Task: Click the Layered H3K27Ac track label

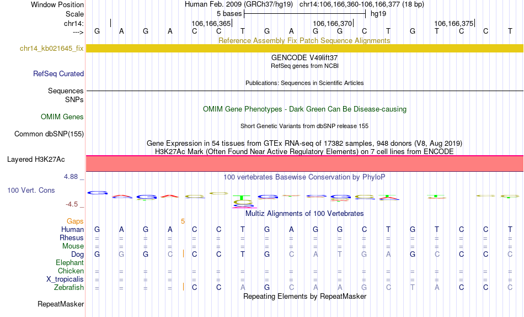Action: [36, 160]
